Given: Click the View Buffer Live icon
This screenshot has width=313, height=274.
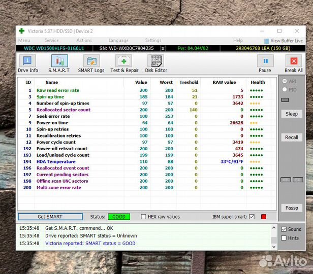Looking at the screenshot, I should click(266, 41).
